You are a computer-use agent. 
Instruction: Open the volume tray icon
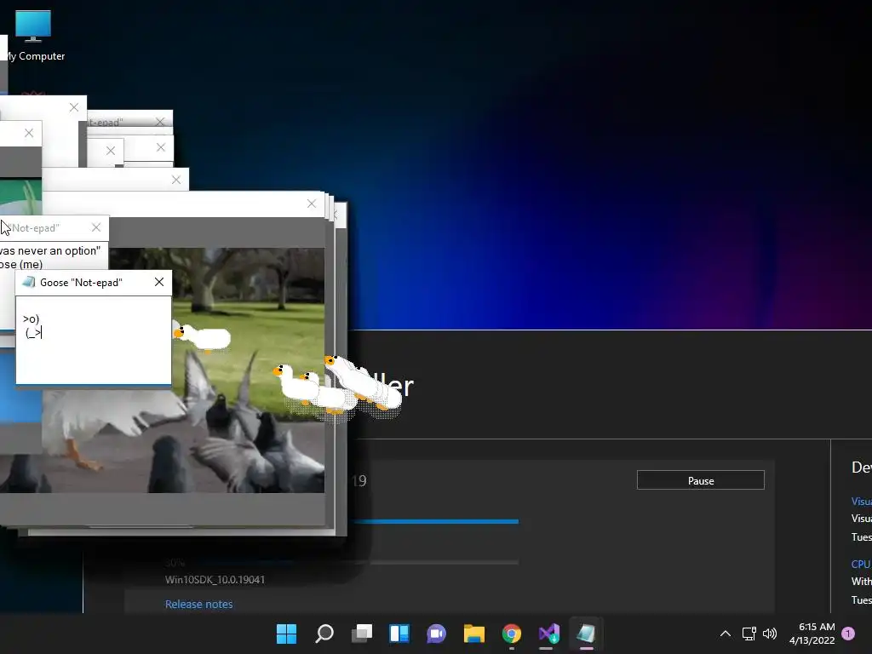[x=770, y=634]
